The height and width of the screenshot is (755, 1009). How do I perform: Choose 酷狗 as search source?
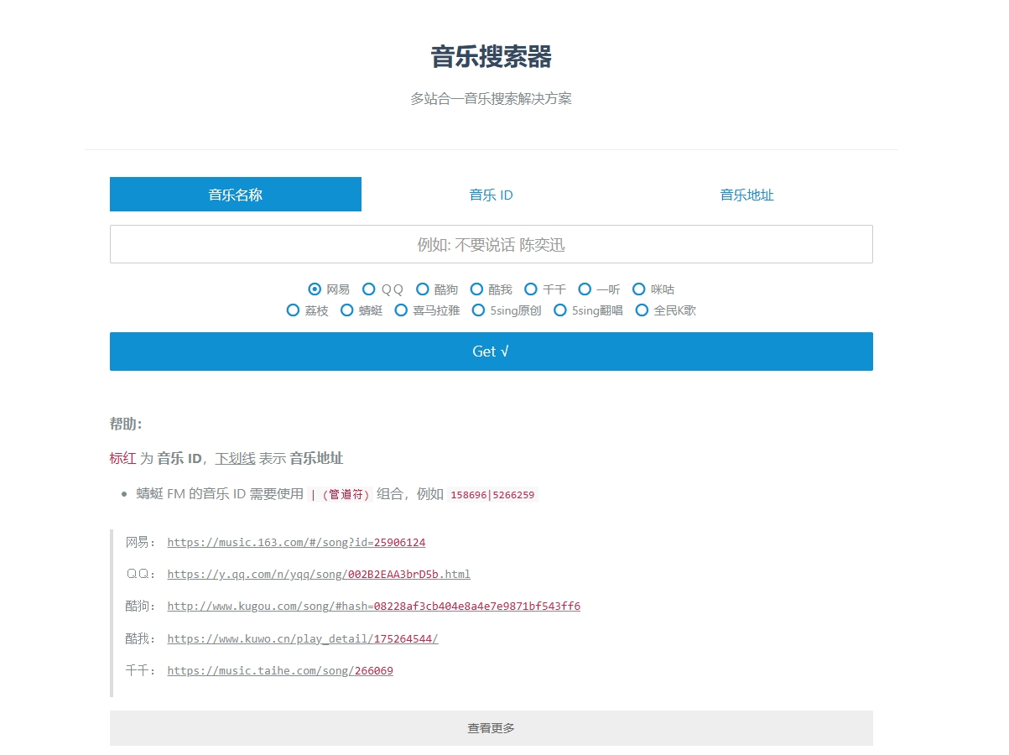point(423,289)
